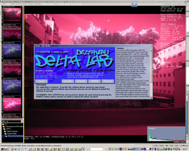
Task: Click Features list scrollbar up arrow
Action: (151, 50)
